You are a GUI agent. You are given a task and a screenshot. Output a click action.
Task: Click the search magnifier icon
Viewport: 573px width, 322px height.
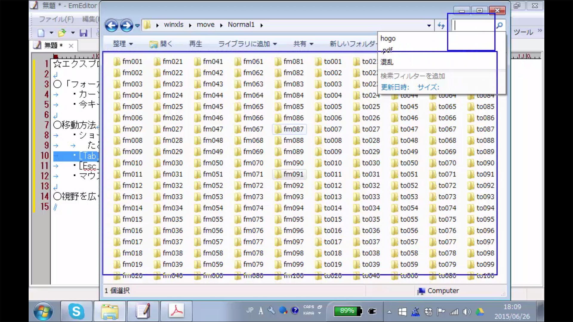[500, 26]
